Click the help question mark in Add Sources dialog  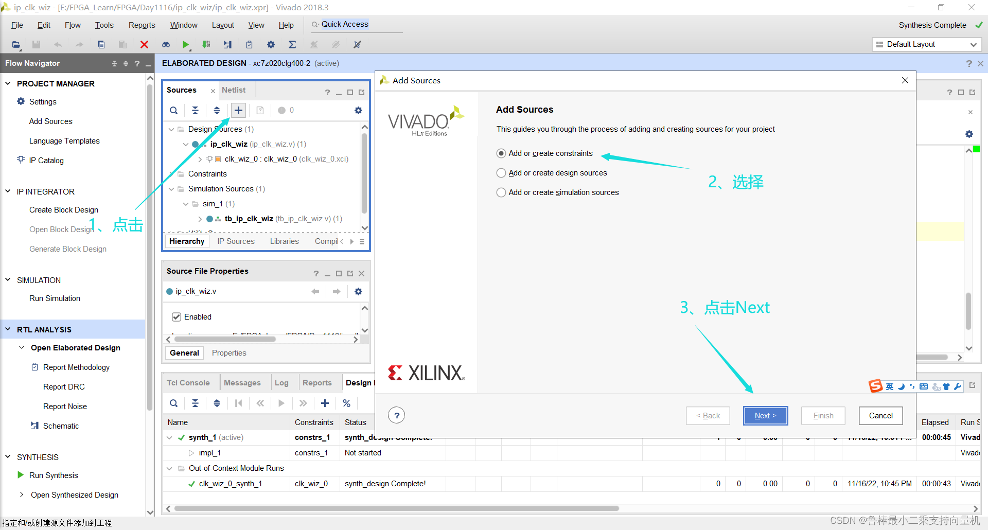click(x=396, y=415)
